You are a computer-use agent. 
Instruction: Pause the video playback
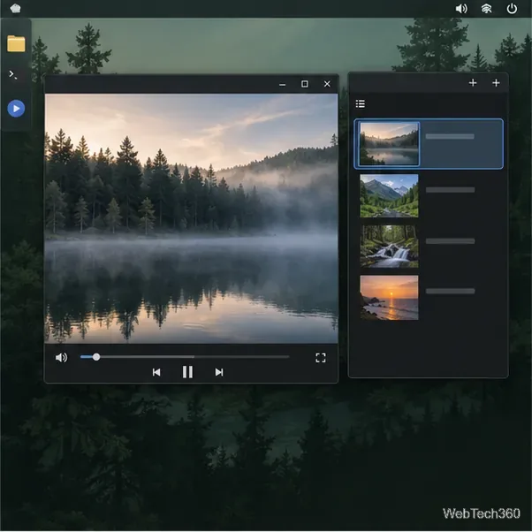coord(187,372)
